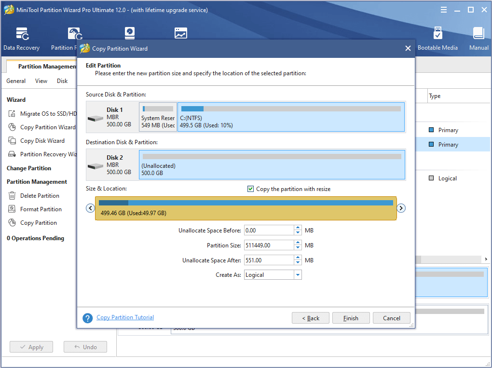
Task: Click the MiniTool app logo in the title bar
Action: pos(9,10)
